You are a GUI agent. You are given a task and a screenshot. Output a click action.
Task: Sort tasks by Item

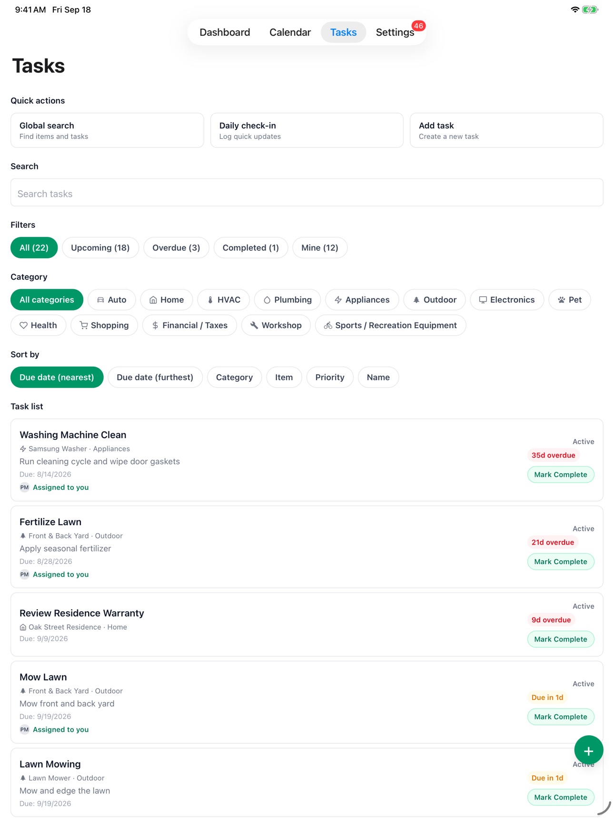point(284,377)
